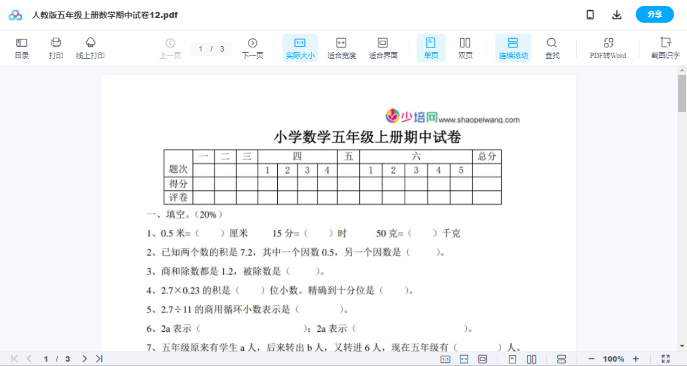
Task: Disable 连续滚动 continuous scrolling mode
Action: 513,47
